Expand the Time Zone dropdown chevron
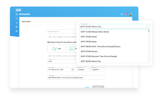The width and height of the screenshot is (162, 98). (x=147, y=27)
